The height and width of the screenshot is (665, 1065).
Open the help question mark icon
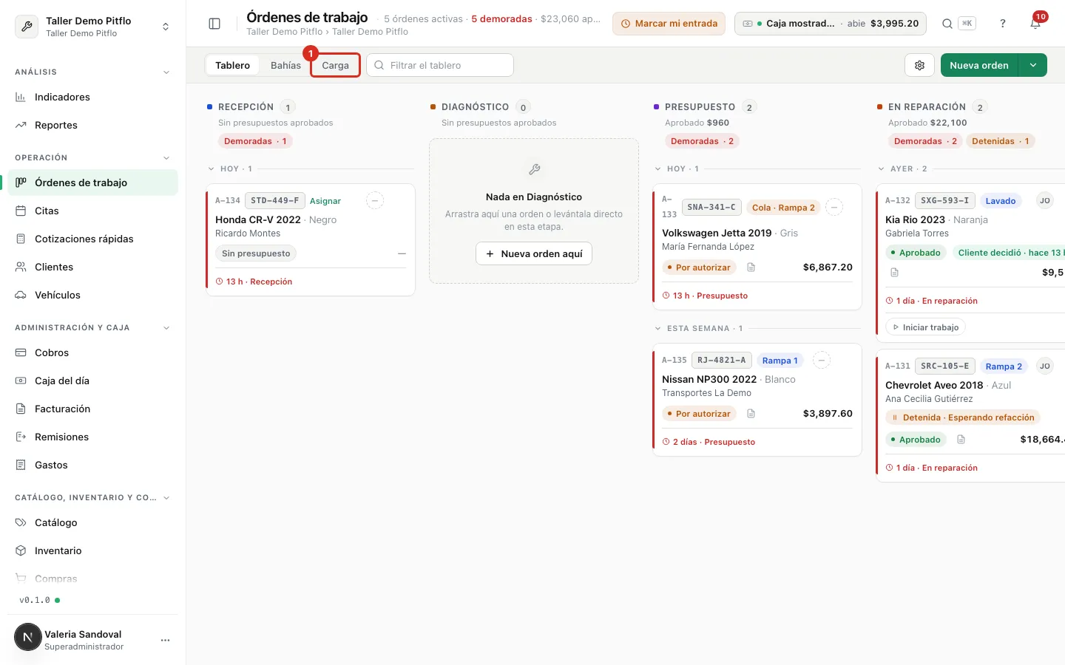pyautogui.click(x=1003, y=24)
